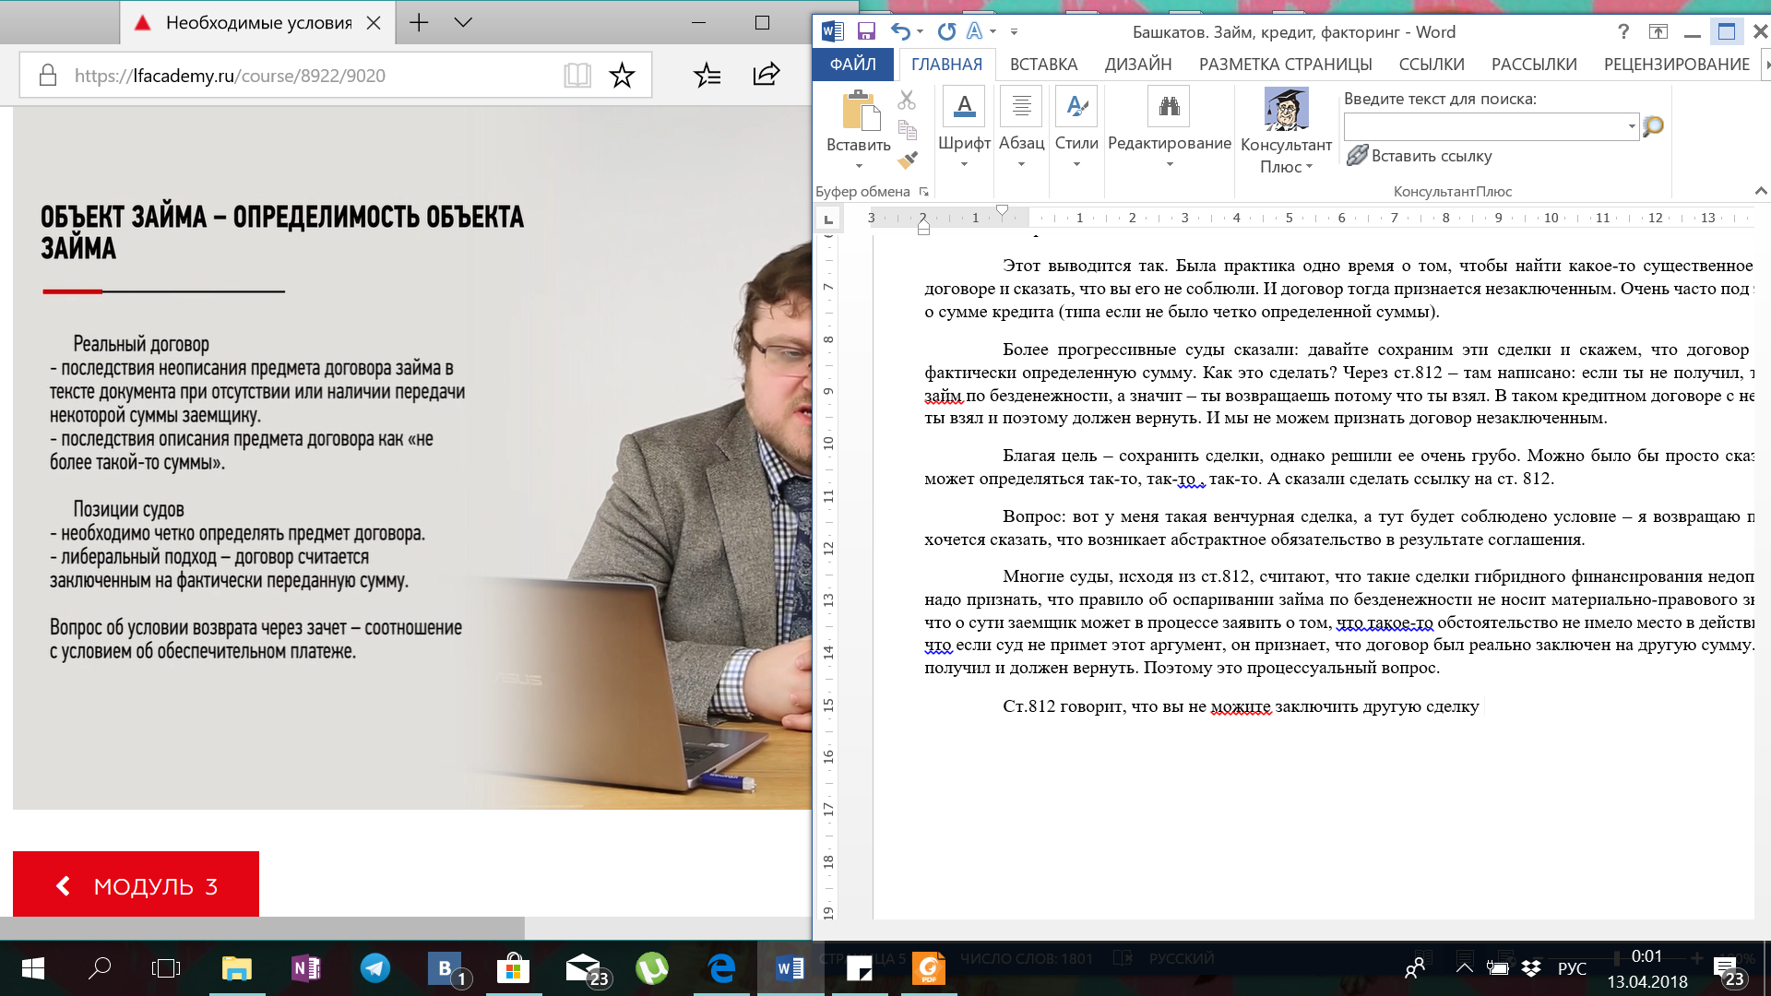This screenshot has width=1771, height=996.
Task: Open Customize Quick Access Toolbar dropdown
Action: (1014, 31)
